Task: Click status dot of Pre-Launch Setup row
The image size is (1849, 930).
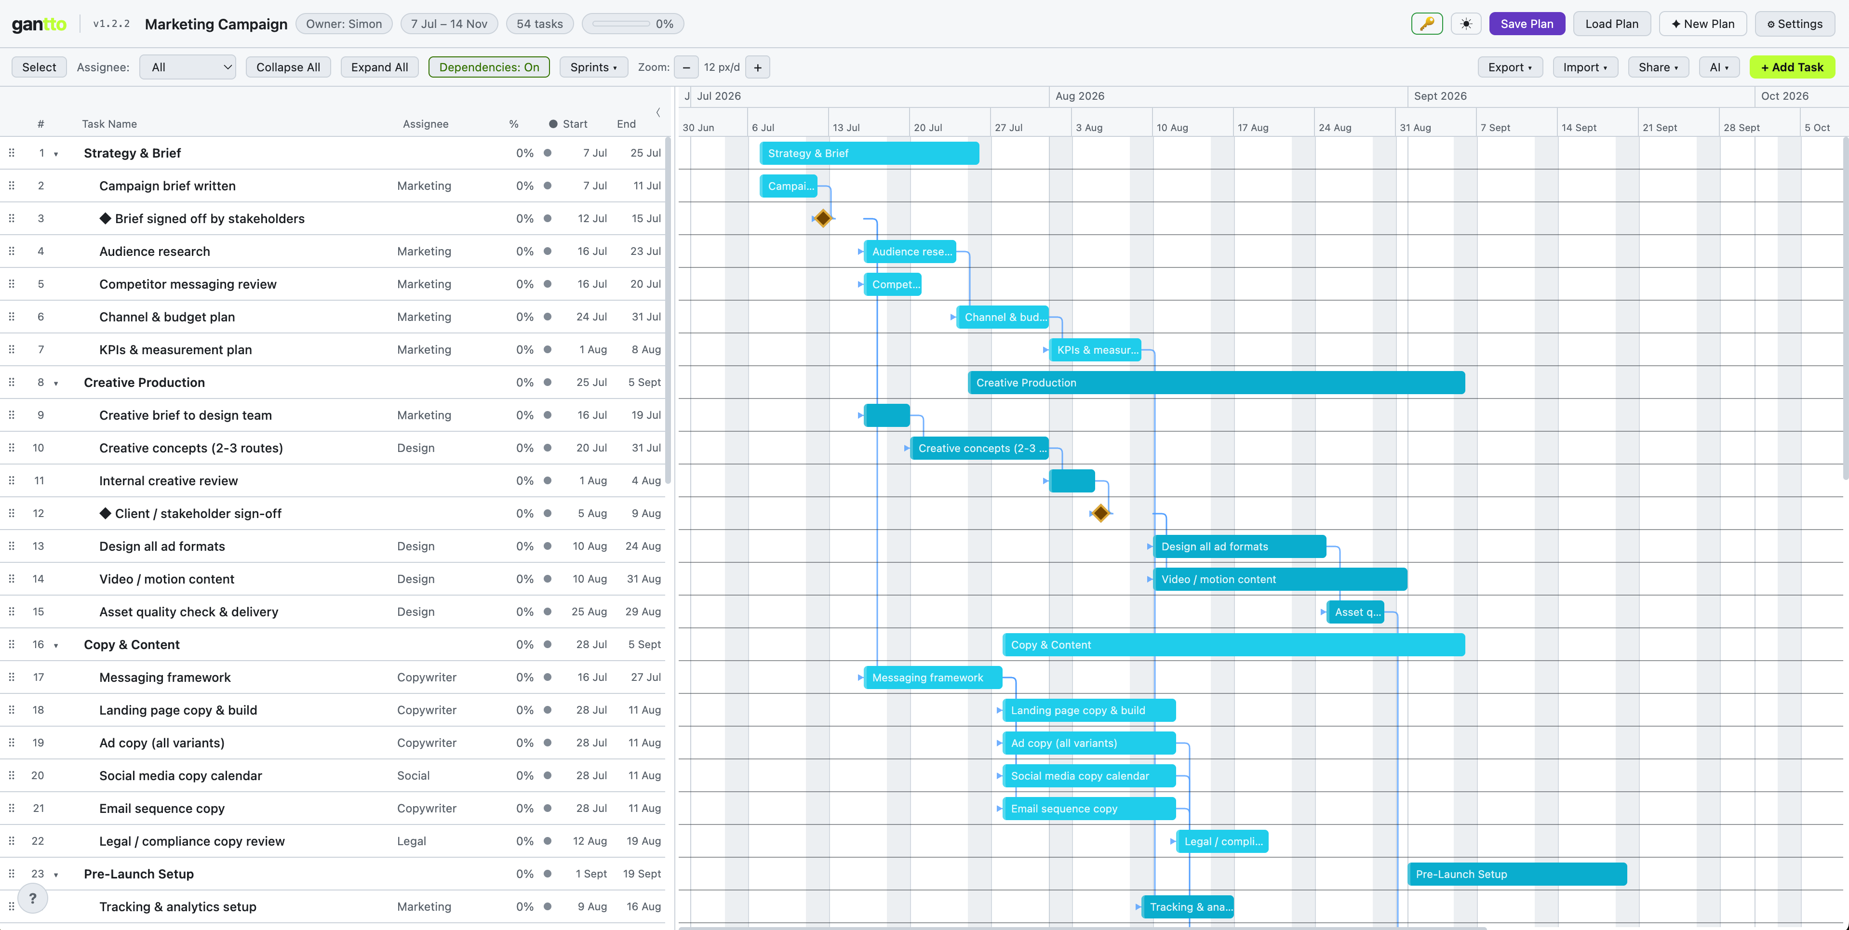Action: (x=548, y=873)
